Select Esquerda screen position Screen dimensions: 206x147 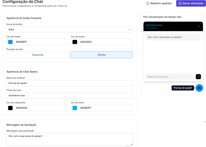pos(38,55)
